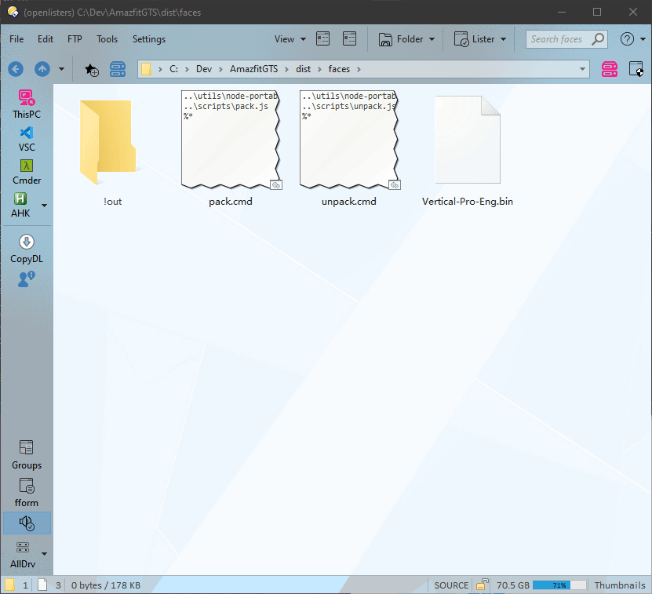Viewport: 652px width, 594px height.
Task: Click the add-to-favorites star icon
Action: point(92,70)
